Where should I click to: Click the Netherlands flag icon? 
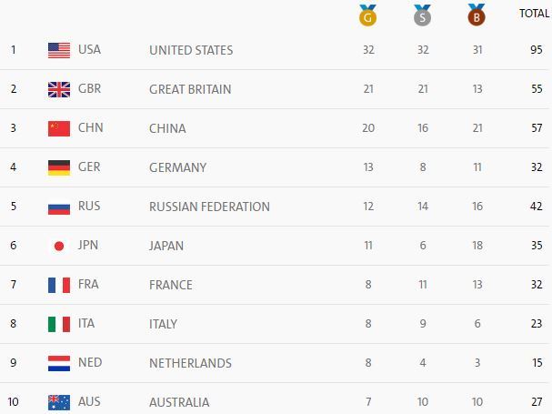coord(59,363)
